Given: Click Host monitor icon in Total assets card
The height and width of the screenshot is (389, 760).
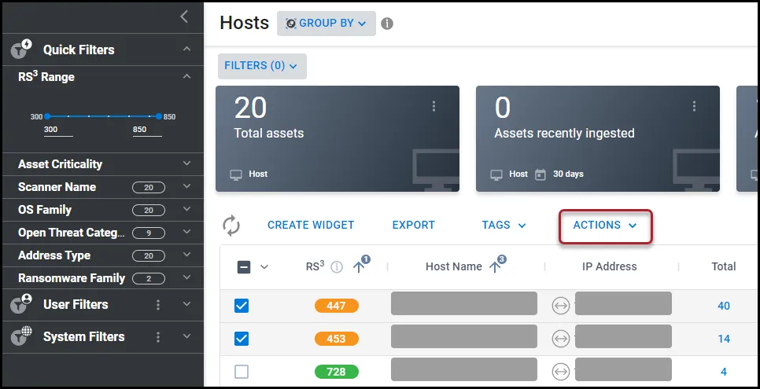Looking at the screenshot, I should click(236, 174).
